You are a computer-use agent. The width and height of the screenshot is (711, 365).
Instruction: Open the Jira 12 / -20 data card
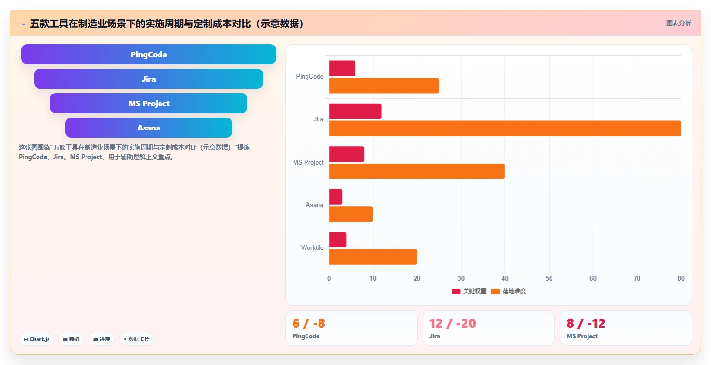tap(489, 328)
